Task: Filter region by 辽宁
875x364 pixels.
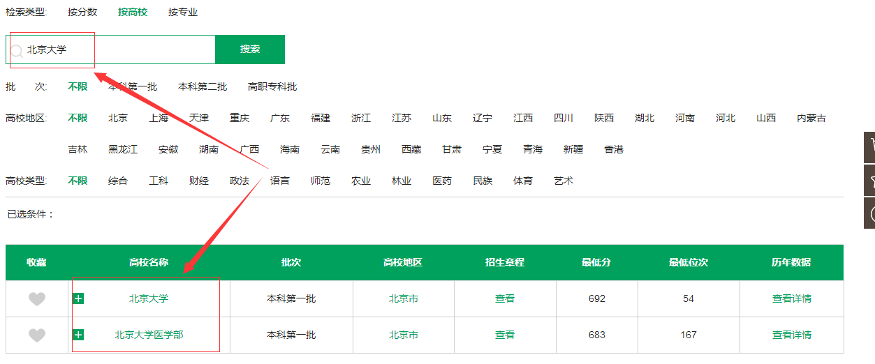Action: pos(483,118)
